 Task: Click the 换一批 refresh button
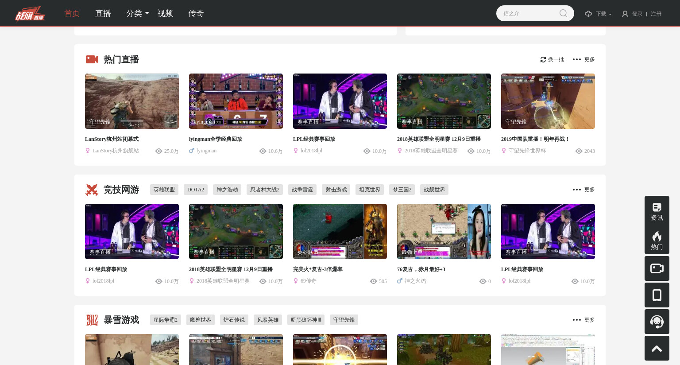click(x=552, y=59)
